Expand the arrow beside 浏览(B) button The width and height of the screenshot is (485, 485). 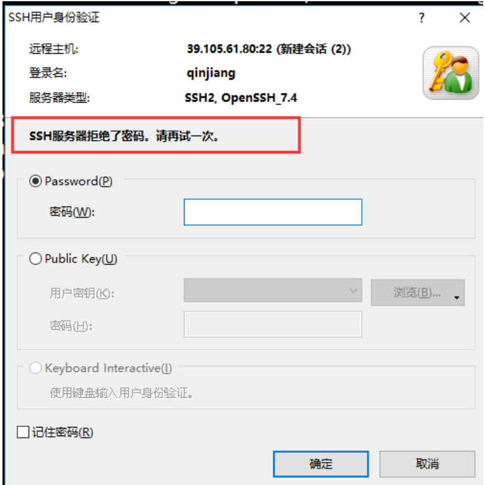(457, 298)
